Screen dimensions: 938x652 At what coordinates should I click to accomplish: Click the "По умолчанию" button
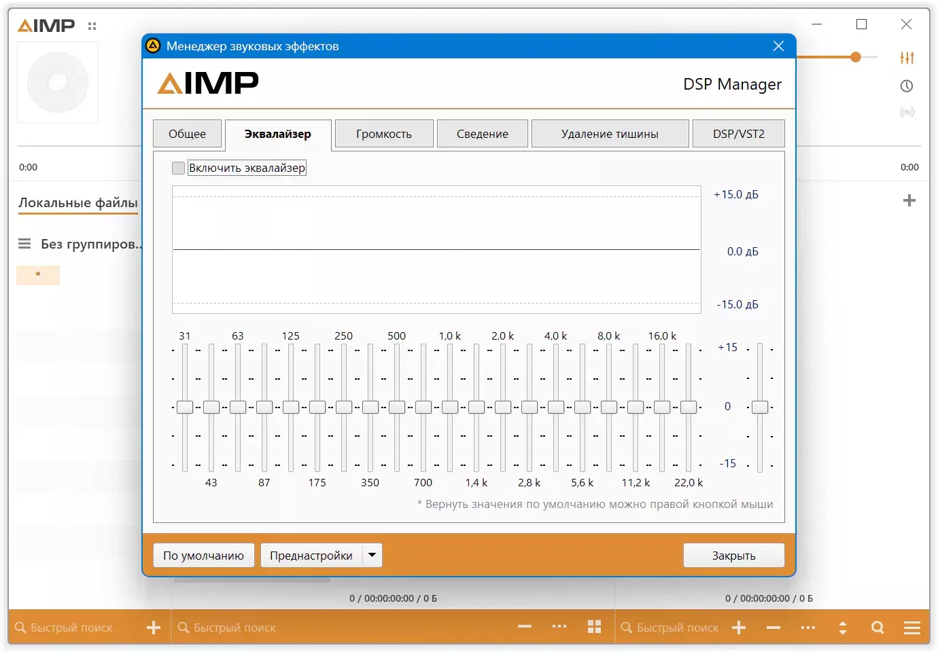click(x=203, y=555)
